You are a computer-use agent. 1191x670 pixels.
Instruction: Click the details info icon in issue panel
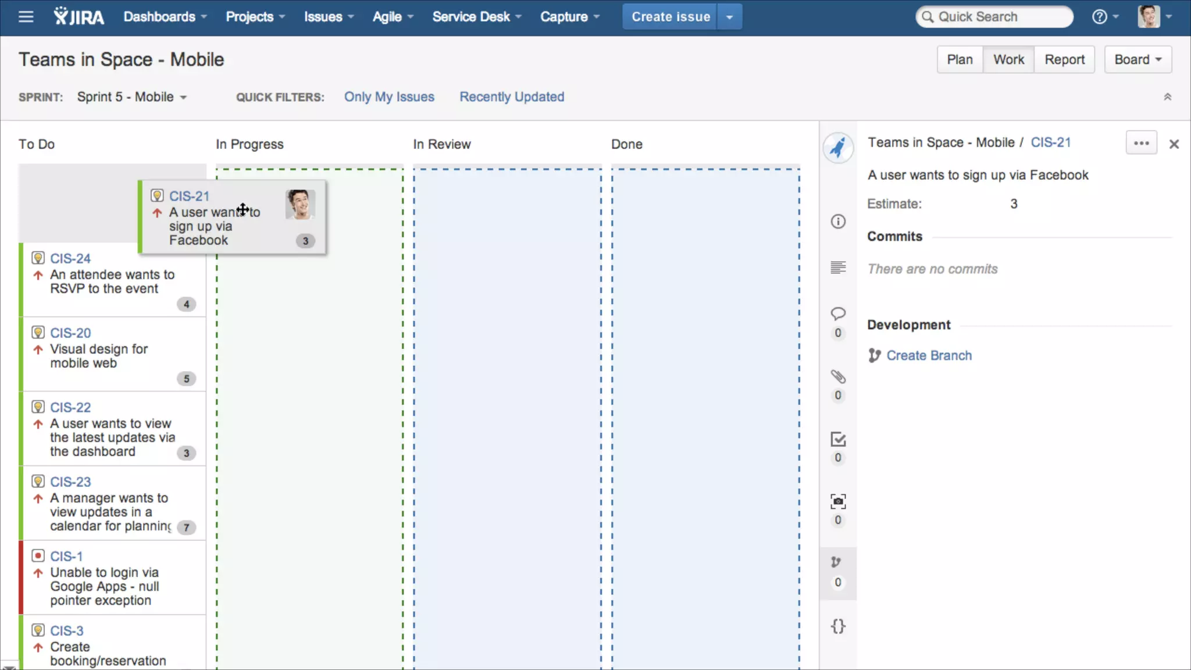click(838, 222)
